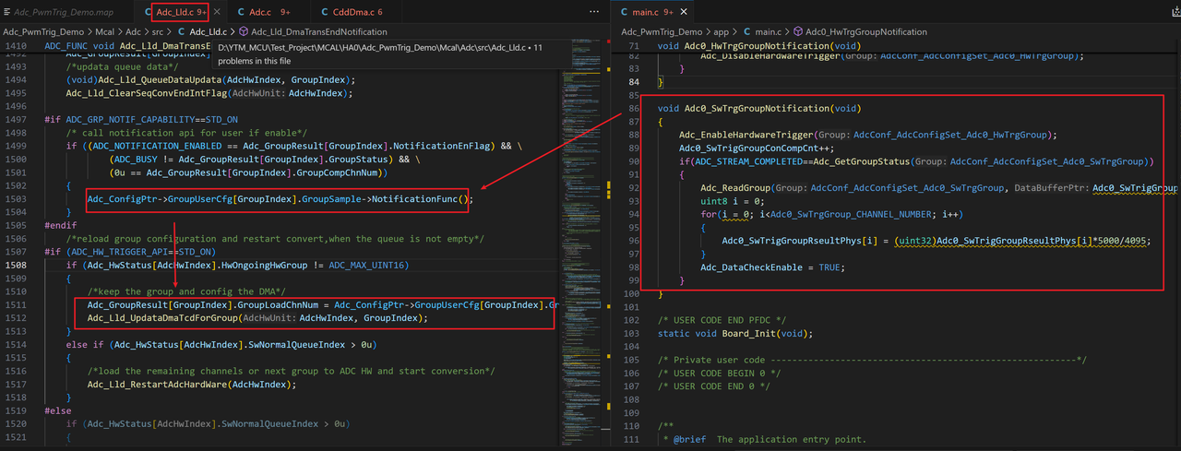The width and height of the screenshot is (1181, 451).
Task: Click line number 1511 in Adc_Lld.c
Action: tap(16, 304)
